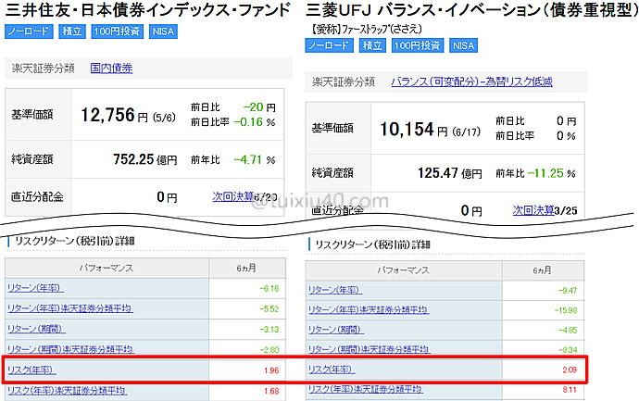This screenshot has width=639, height=401.
Task: Open リターン(期間) link in right performance table
Action: pos(336,330)
